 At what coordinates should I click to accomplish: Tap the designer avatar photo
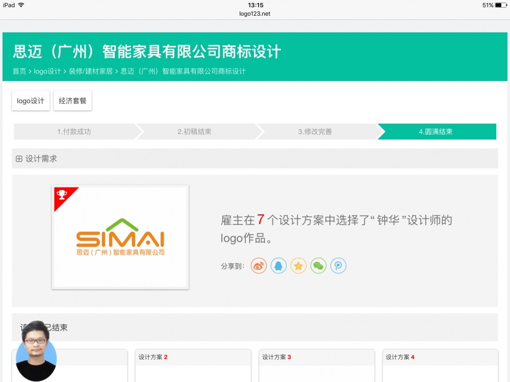[36, 351]
